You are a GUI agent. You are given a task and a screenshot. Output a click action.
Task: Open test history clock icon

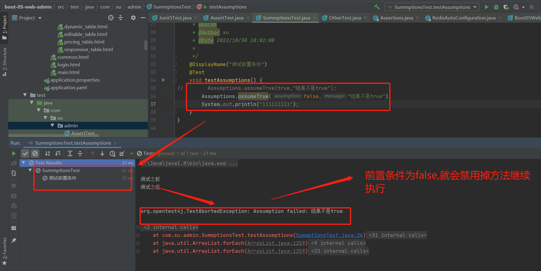tap(112, 153)
